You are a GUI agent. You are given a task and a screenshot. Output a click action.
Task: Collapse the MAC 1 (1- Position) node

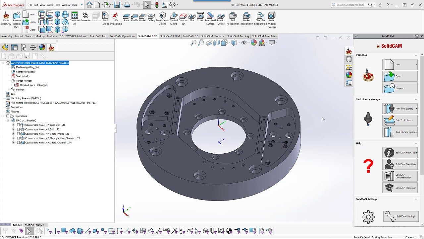(x=8, y=120)
